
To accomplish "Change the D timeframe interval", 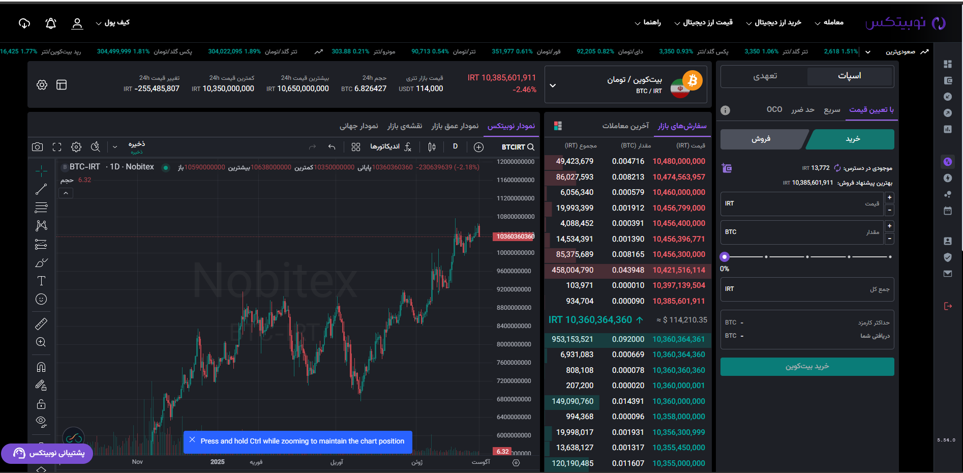I will tap(455, 146).
